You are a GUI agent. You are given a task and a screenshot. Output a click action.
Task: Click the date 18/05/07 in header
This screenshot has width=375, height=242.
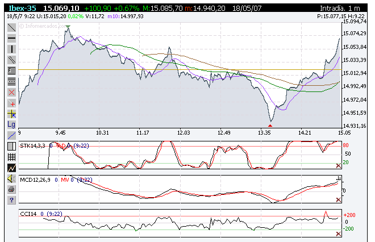247,9
